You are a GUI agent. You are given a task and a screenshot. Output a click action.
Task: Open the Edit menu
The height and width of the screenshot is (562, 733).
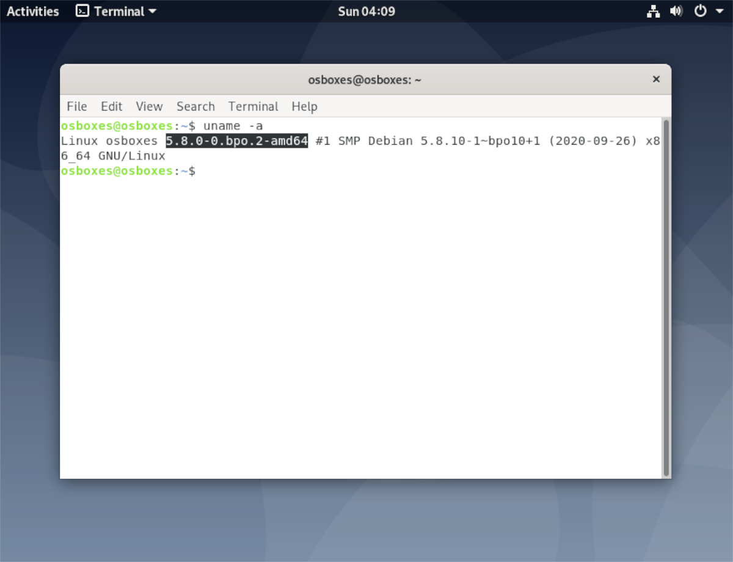pyautogui.click(x=111, y=106)
